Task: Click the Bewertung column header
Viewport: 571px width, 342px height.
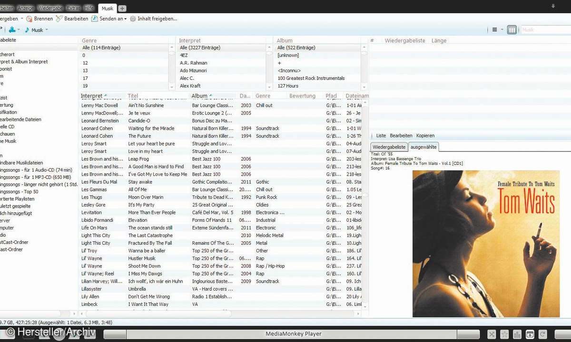Action: (302, 96)
